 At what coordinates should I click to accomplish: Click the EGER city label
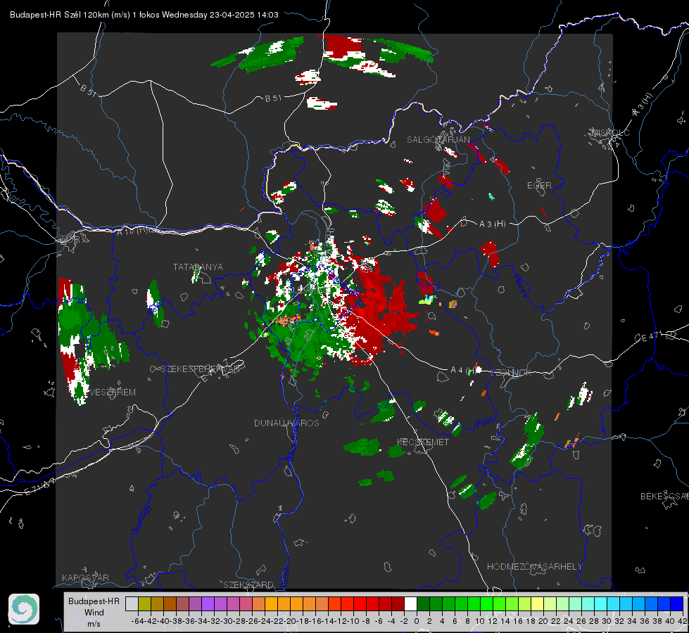tap(539, 186)
